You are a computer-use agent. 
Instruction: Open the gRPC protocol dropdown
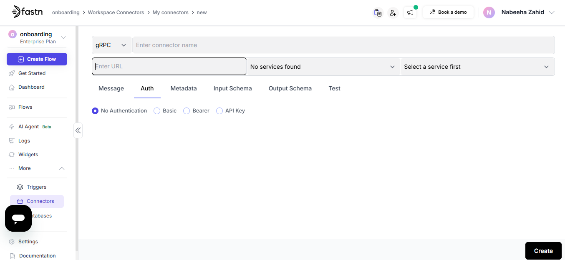tap(111, 45)
